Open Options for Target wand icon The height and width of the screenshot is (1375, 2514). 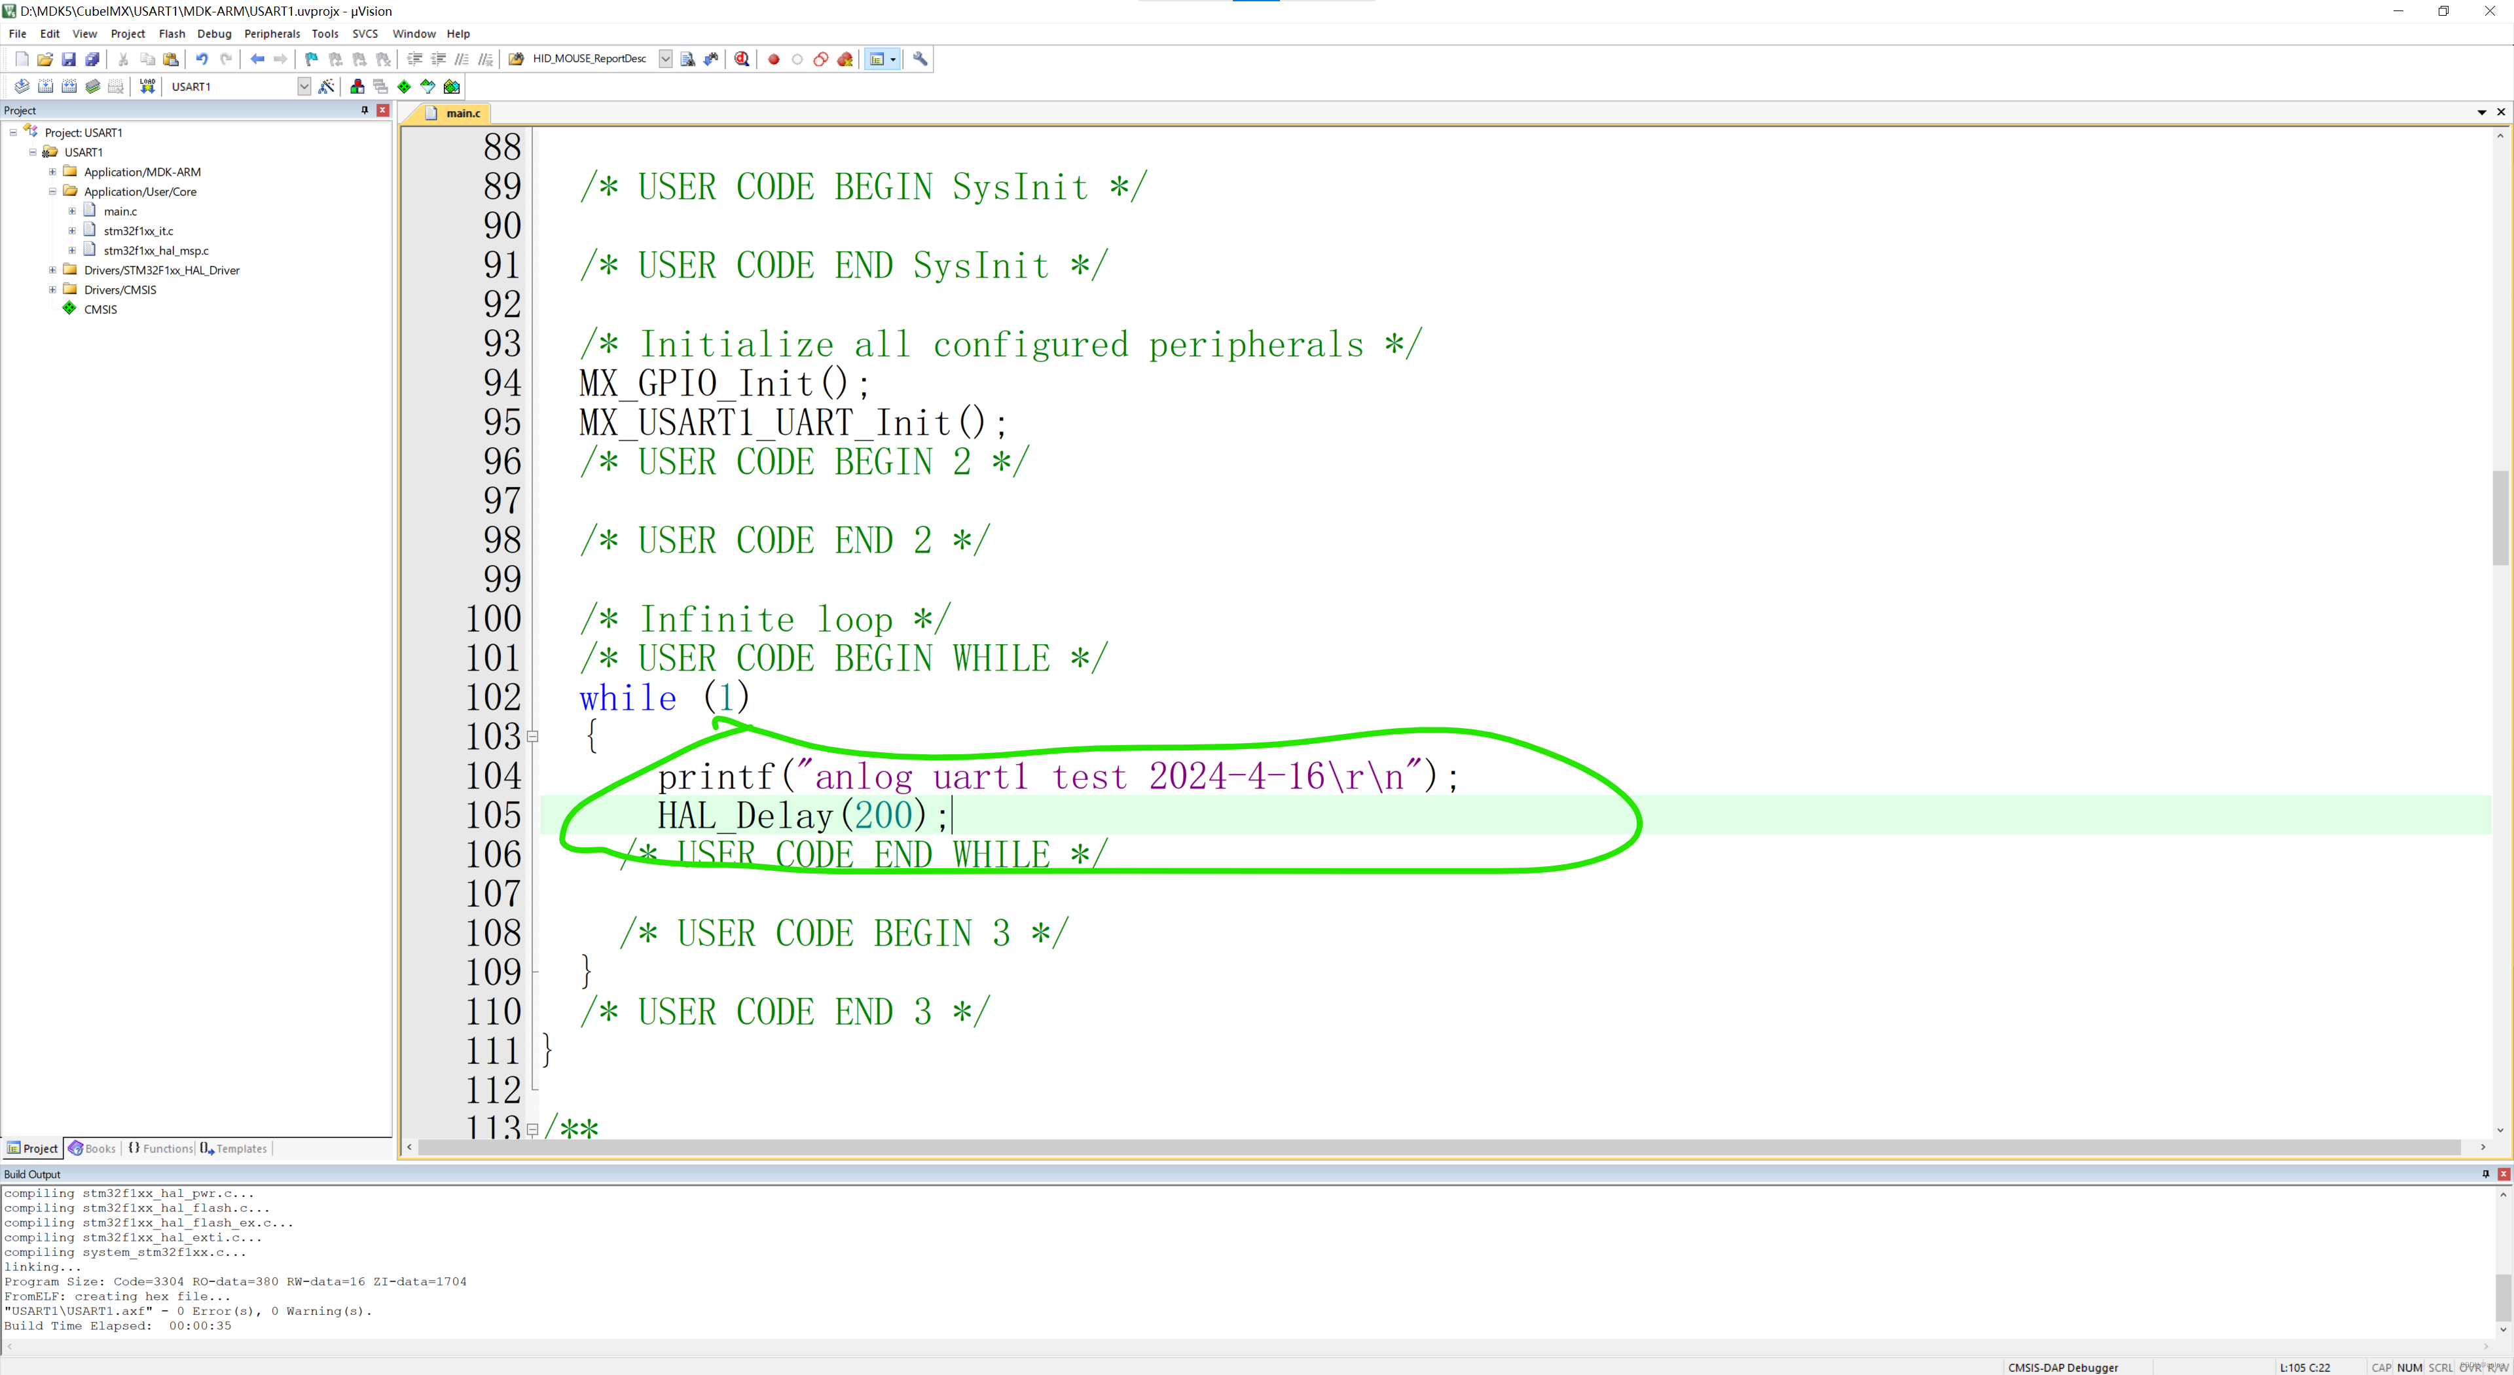tap(327, 87)
